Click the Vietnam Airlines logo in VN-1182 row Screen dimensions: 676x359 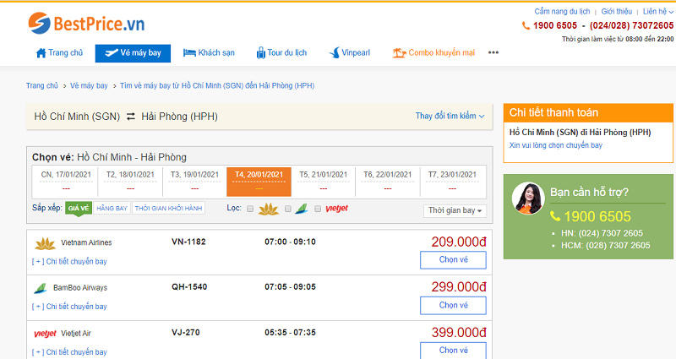coord(45,244)
